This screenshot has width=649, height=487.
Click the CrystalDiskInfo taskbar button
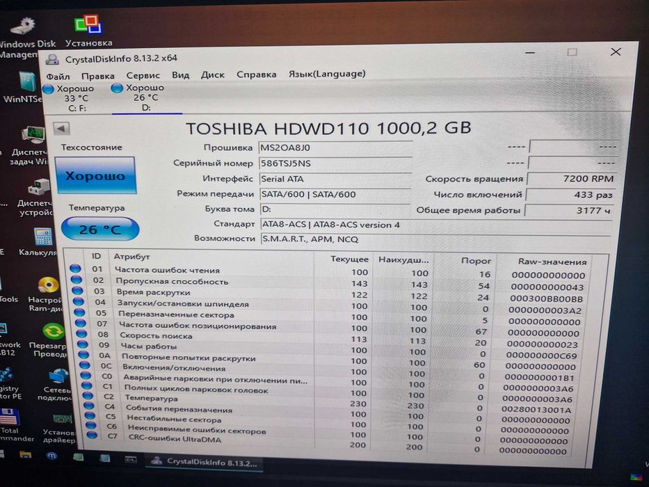pyautogui.click(x=205, y=462)
